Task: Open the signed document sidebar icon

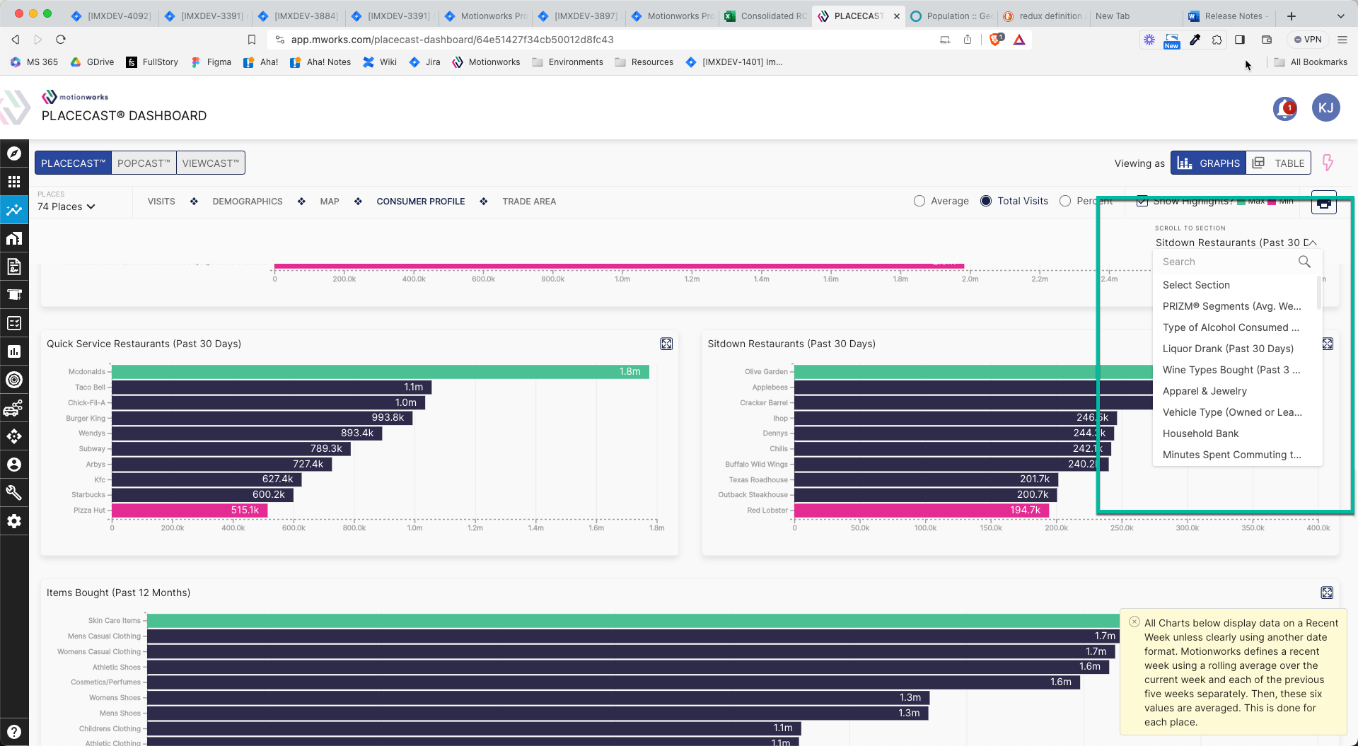Action: click(x=14, y=267)
